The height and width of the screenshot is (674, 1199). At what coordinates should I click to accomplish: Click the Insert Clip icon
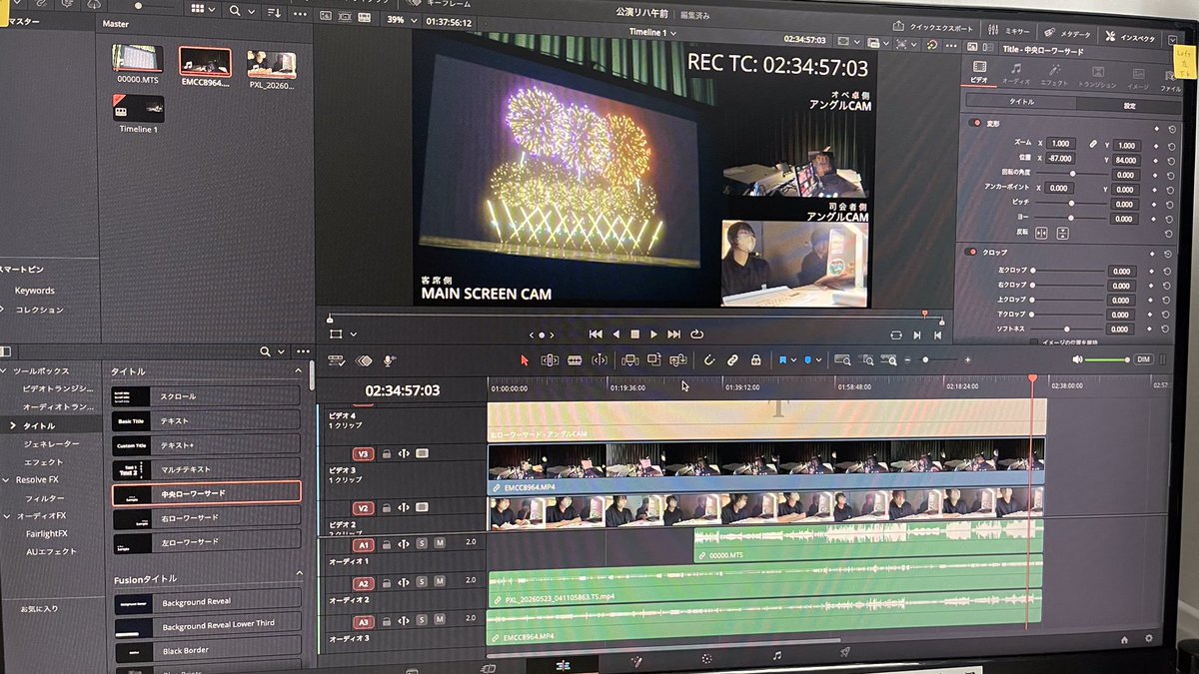click(630, 359)
